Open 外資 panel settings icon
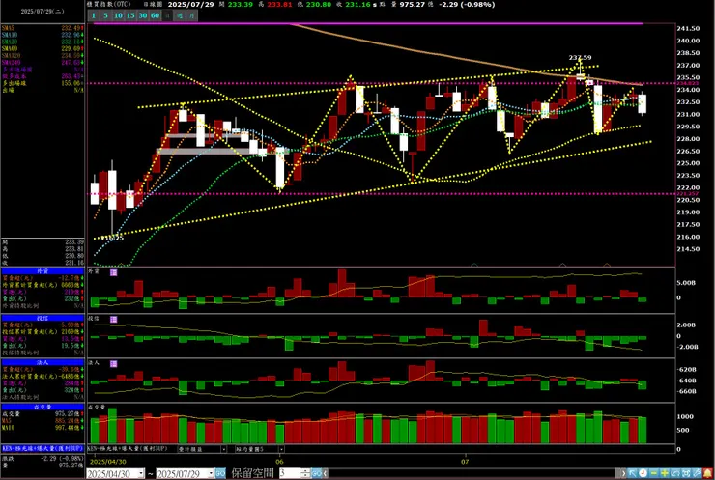715x480 pixels. [x=114, y=272]
